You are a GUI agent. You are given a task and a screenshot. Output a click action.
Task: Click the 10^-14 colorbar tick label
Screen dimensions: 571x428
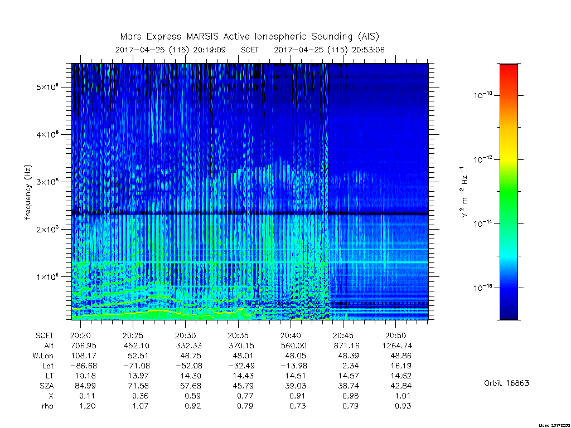click(x=483, y=223)
